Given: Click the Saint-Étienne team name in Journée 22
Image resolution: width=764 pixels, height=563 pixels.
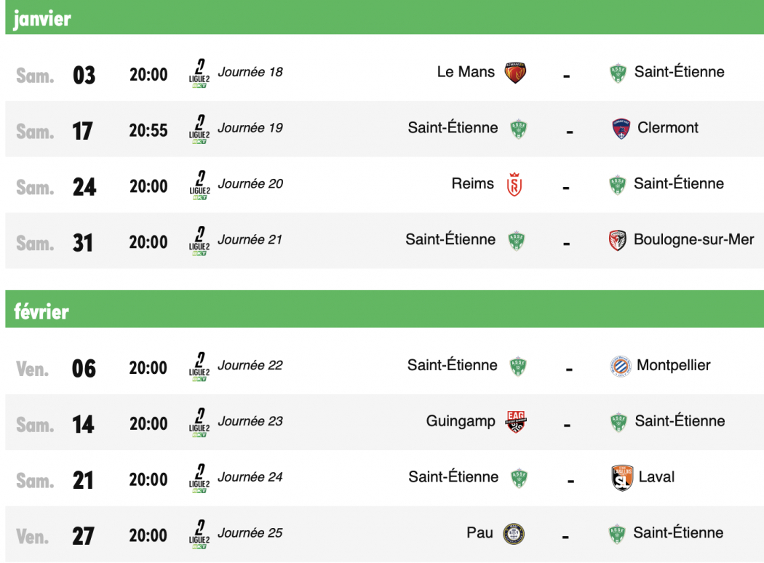Looking at the screenshot, I should (x=453, y=366).
